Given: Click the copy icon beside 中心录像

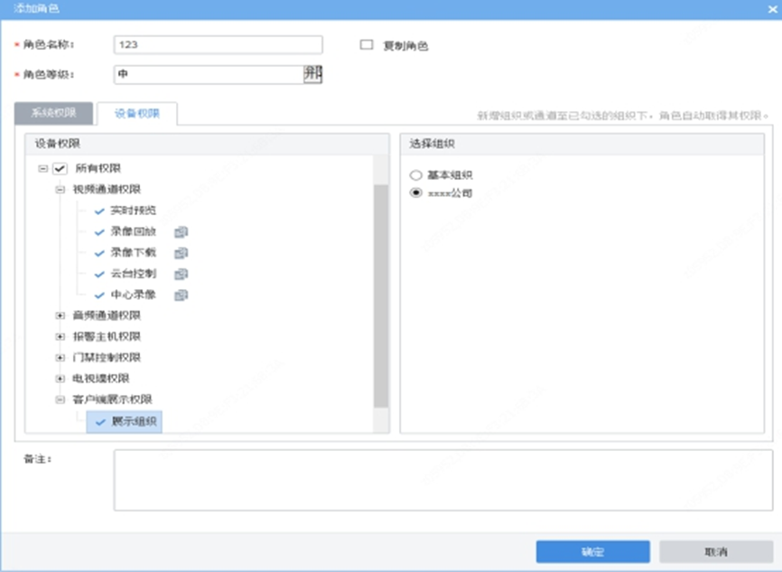Looking at the screenshot, I should tap(180, 295).
